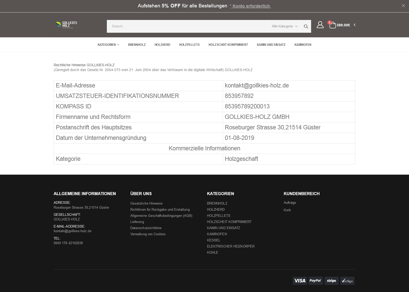Open KOHLE footer category link
Viewport: 409px width, 292px height.
tap(213, 253)
